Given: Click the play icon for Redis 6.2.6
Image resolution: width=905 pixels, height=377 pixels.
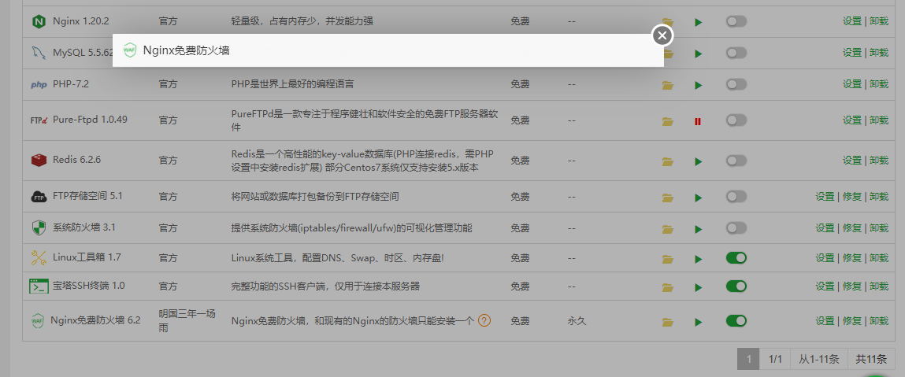Looking at the screenshot, I should [x=699, y=162].
